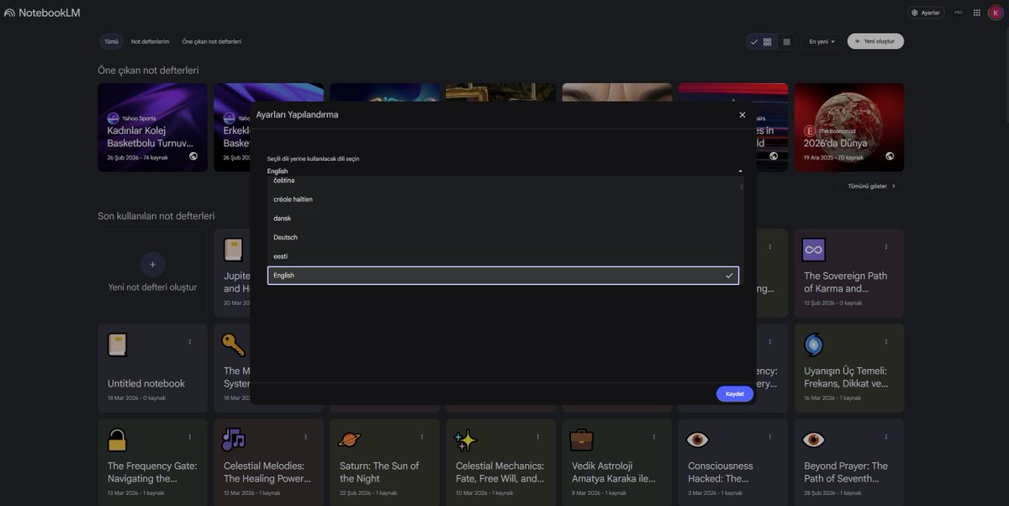Open Consciousness Hacked notebook title
Image resolution: width=1009 pixels, height=506 pixels.
click(721, 472)
